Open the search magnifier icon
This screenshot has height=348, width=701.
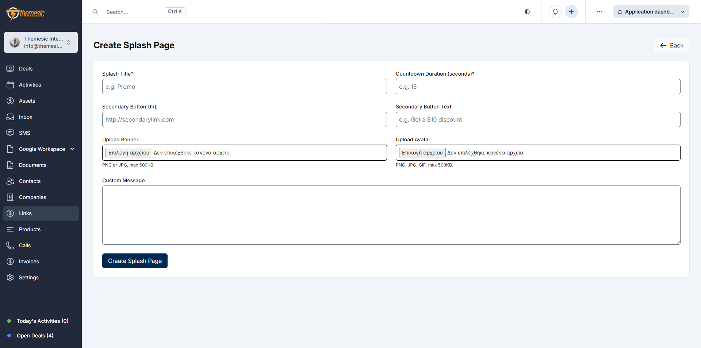click(x=95, y=11)
